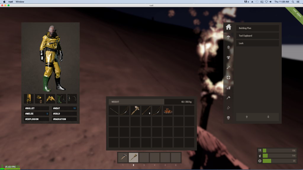Open the medical cross crafting category
303x170 pixels.
point(228,78)
